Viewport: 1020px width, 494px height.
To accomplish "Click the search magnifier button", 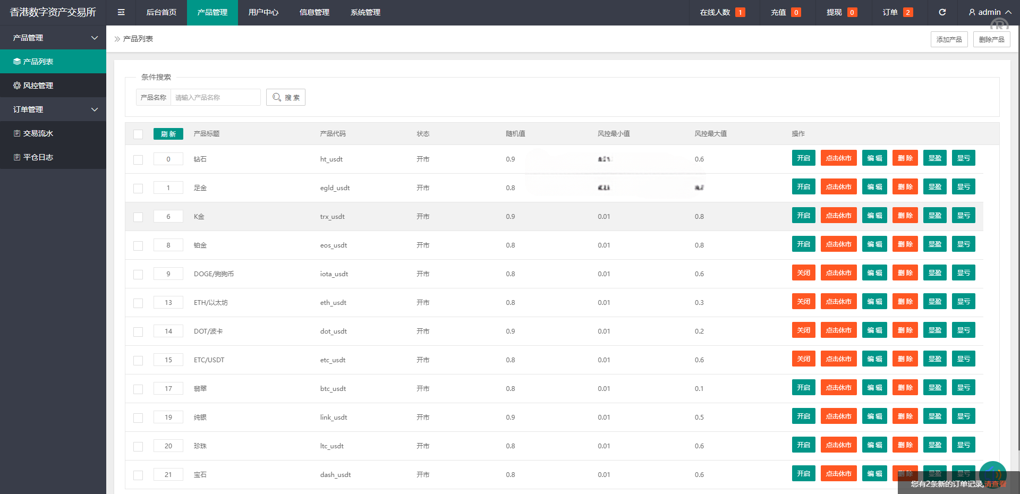I will tap(286, 97).
